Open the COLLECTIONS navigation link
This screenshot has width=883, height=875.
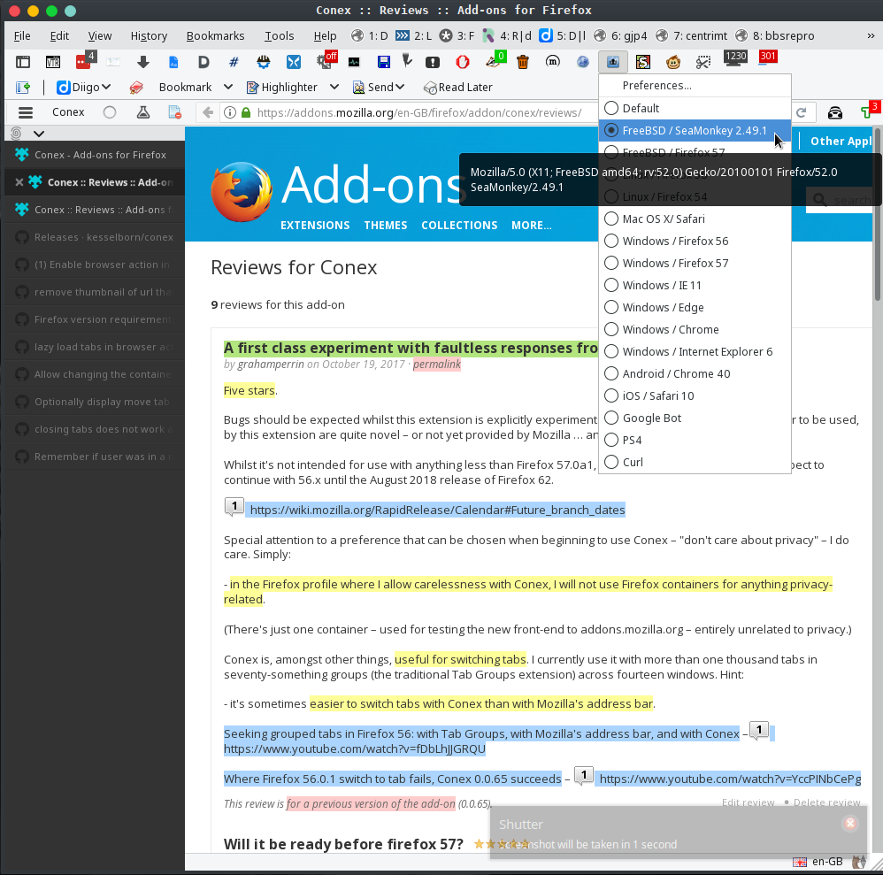(459, 226)
